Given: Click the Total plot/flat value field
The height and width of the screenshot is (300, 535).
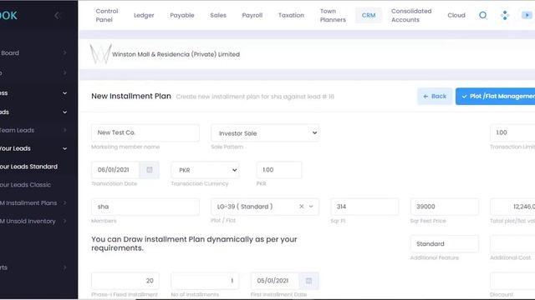Looking at the screenshot, I should pos(512,207).
